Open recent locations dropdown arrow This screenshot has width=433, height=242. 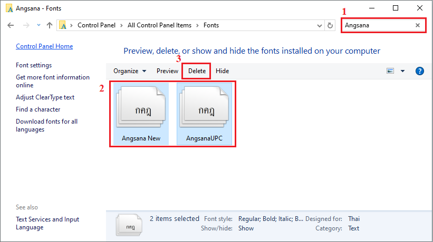point(39,25)
